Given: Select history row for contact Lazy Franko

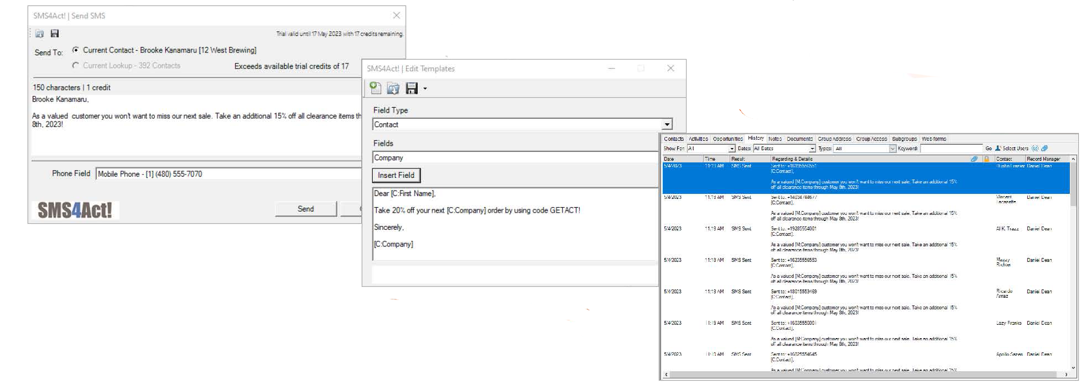Looking at the screenshot, I should coord(866,335).
